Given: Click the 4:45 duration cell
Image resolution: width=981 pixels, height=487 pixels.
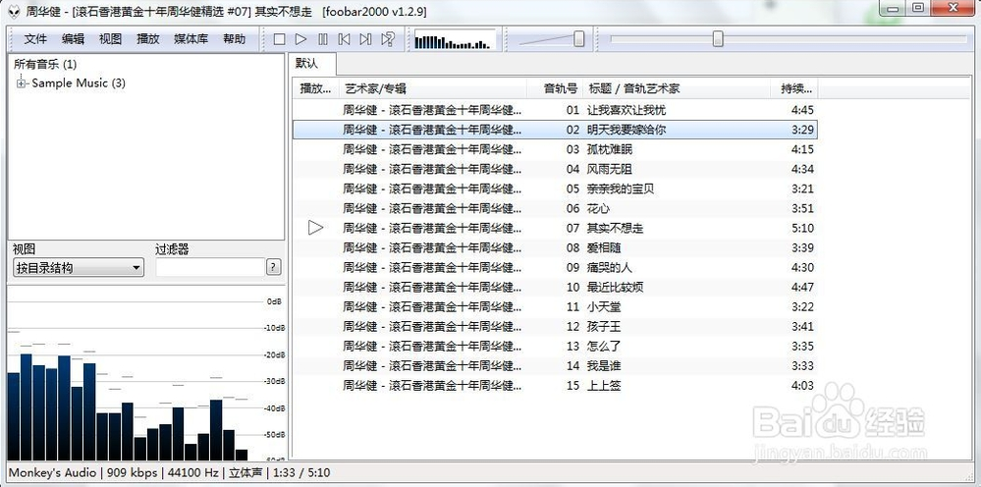Looking at the screenshot, I should tap(802, 110).
